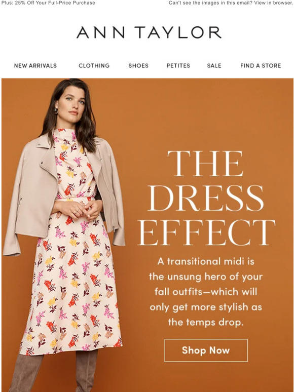Click the Ann Taylor logo
The height and width of the screenshot is (392, 294).
[149, 32]
